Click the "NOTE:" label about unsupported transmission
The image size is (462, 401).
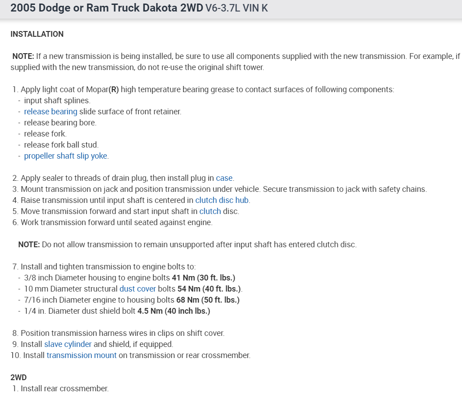pos(29,245)
